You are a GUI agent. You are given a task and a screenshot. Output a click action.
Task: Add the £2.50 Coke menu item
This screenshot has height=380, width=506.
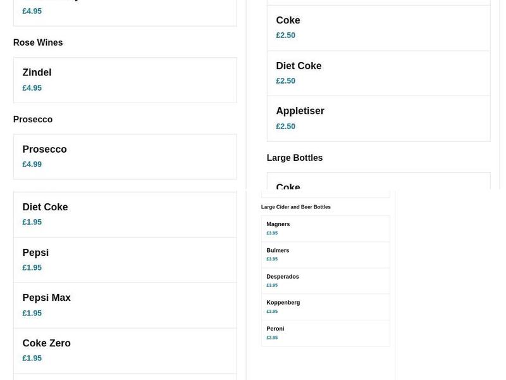coord(378,28)
